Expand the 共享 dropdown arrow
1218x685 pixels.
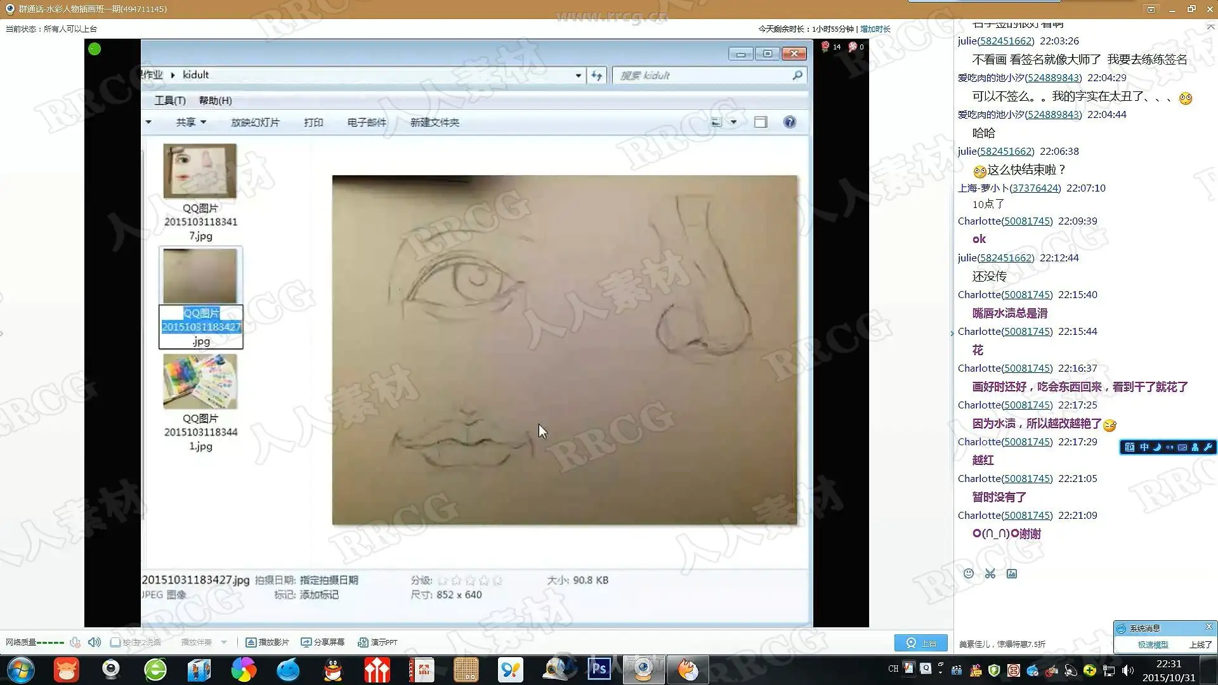(x=204, y=122)
